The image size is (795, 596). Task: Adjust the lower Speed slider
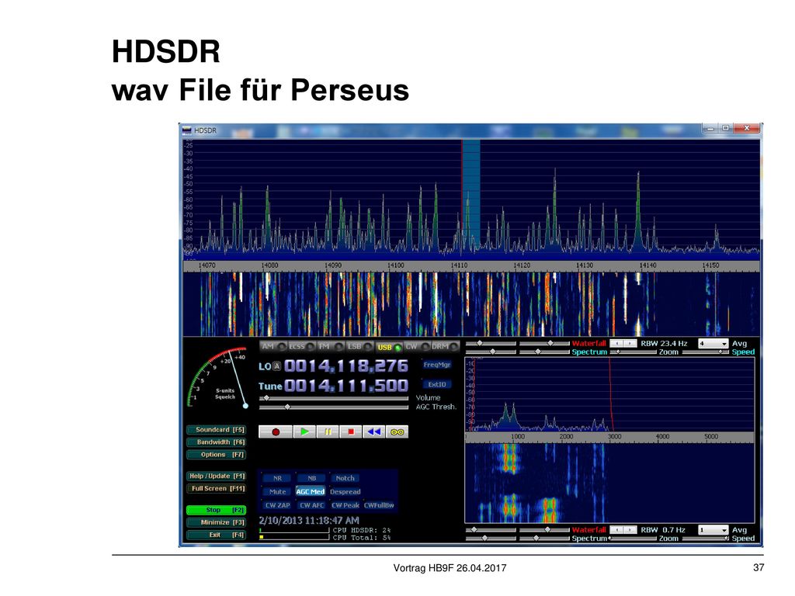[706, 539]
